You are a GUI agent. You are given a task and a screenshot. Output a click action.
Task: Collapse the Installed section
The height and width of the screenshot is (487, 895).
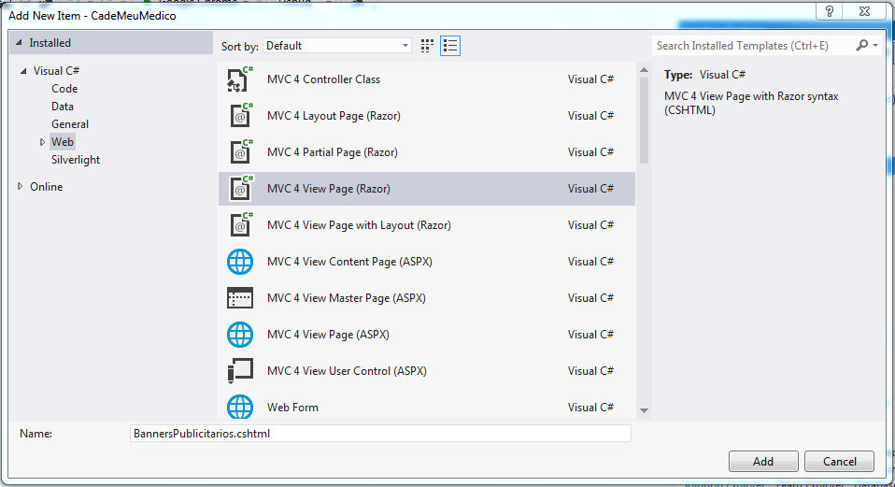coord(19,43)
